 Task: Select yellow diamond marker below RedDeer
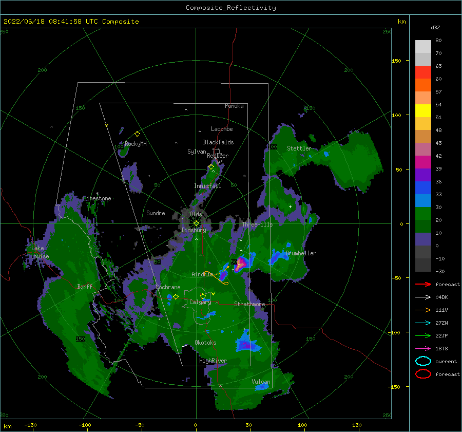click(x=211, y=167)
